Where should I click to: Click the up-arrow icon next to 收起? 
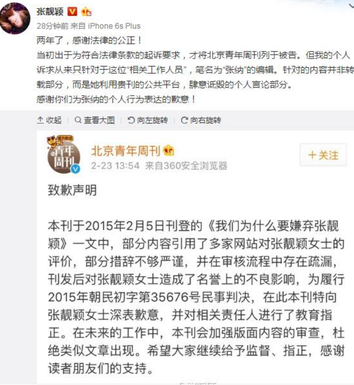pyautogui.click(x=40, y=120)
